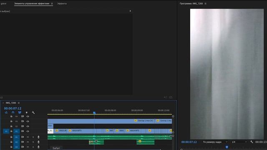The height and width of the screenshot is (150, 267).
Task: Solo audio track A2 with S button
Action: click(x=33, y=142)
